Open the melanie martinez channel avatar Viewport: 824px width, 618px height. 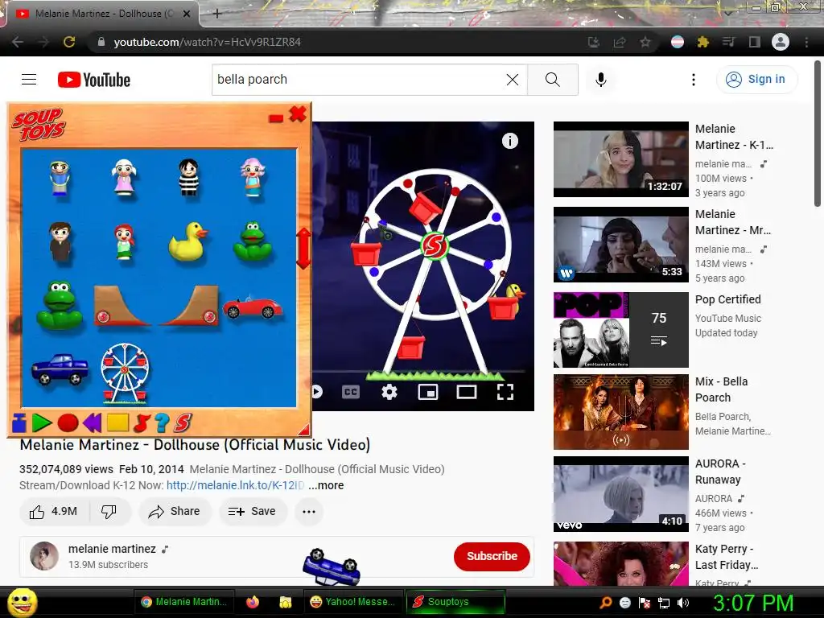44,556
